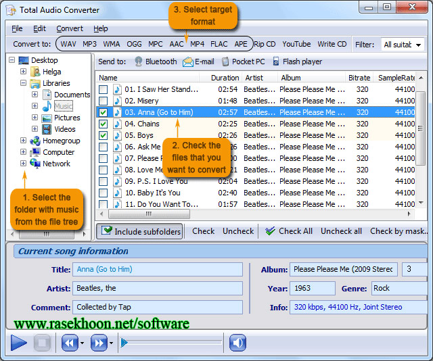The image size is (433, 361).
Task: Click the rewind playback button
Action: click(x=70, y=343)
